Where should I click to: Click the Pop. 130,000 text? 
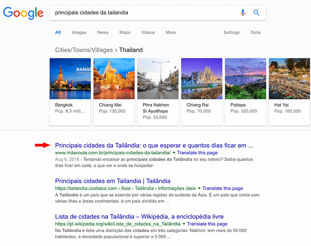(112, 111)
